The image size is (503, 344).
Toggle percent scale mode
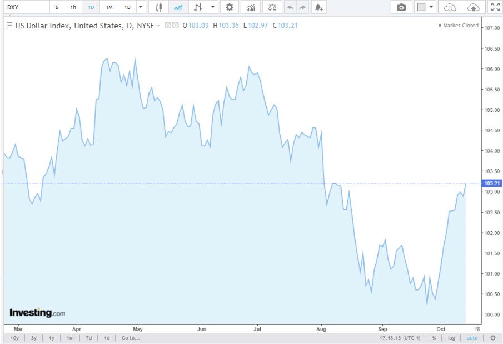(x=433, y=338)
